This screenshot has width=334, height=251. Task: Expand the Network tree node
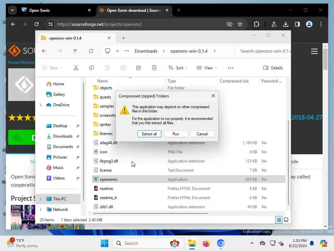pos(40,209)
